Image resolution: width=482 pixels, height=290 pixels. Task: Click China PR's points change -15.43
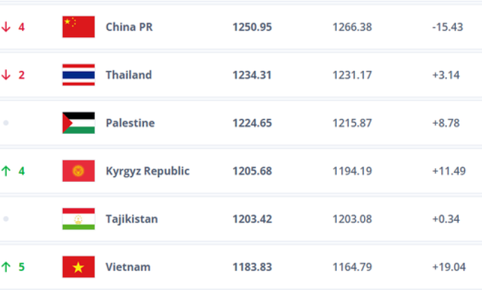pyautogui.click(x=447, y=27)
